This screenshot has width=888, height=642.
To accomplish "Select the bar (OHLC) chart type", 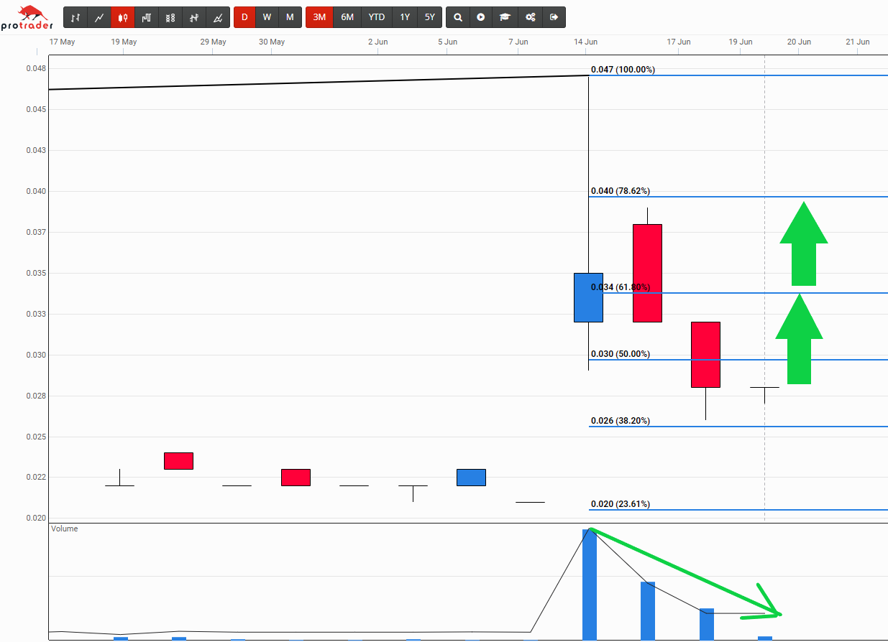I will coord(75,17).
